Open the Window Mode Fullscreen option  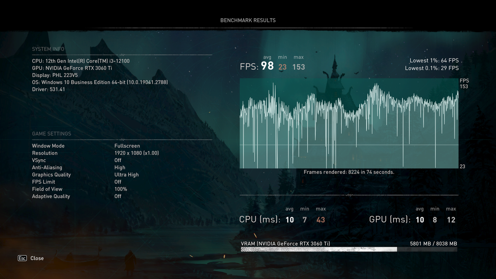(127, 146)
